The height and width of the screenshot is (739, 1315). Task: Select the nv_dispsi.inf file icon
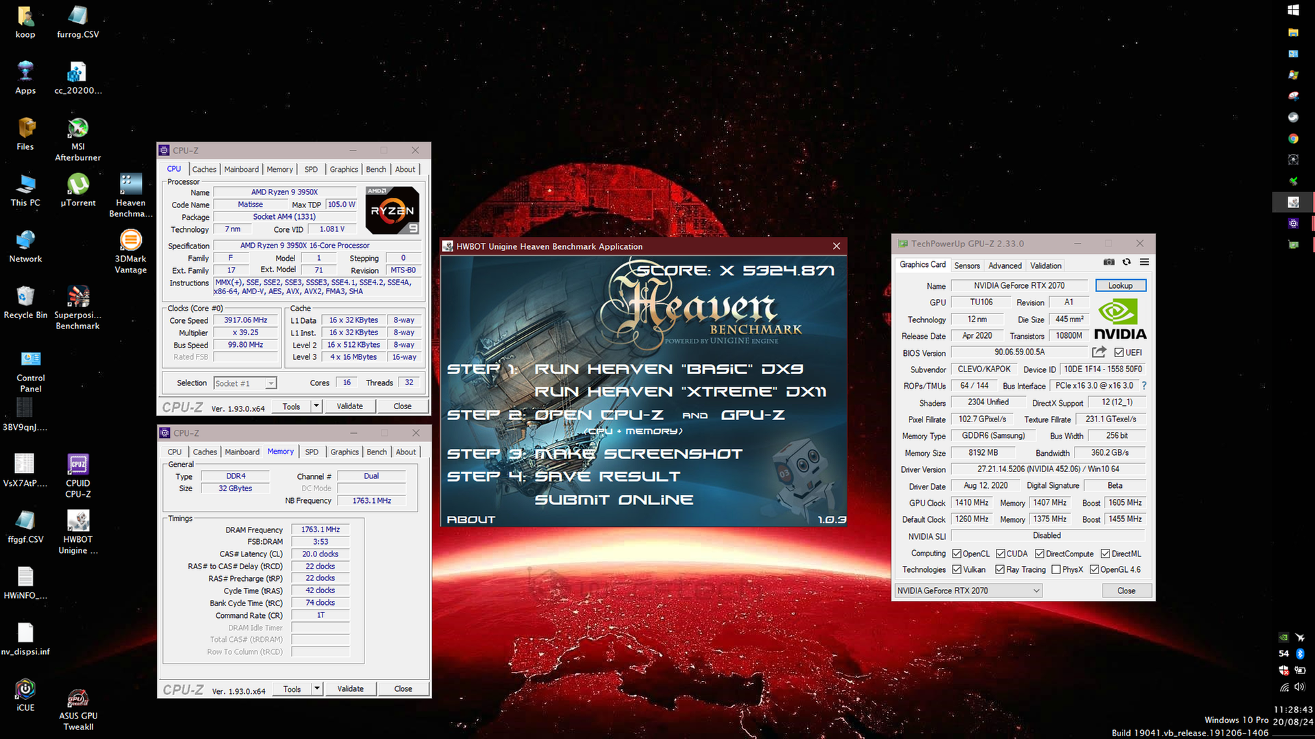point(25,638)
